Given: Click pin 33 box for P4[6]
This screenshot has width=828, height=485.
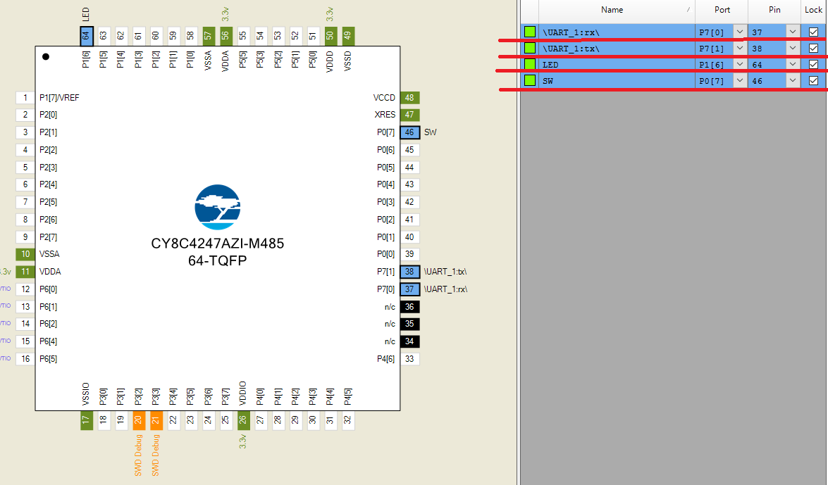Looking at the screenshot, I should point(410,359).
